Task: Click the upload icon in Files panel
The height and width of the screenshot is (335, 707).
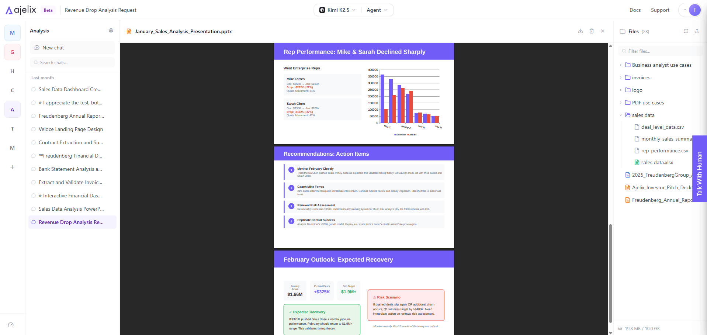Action: (x=697, y=31)
